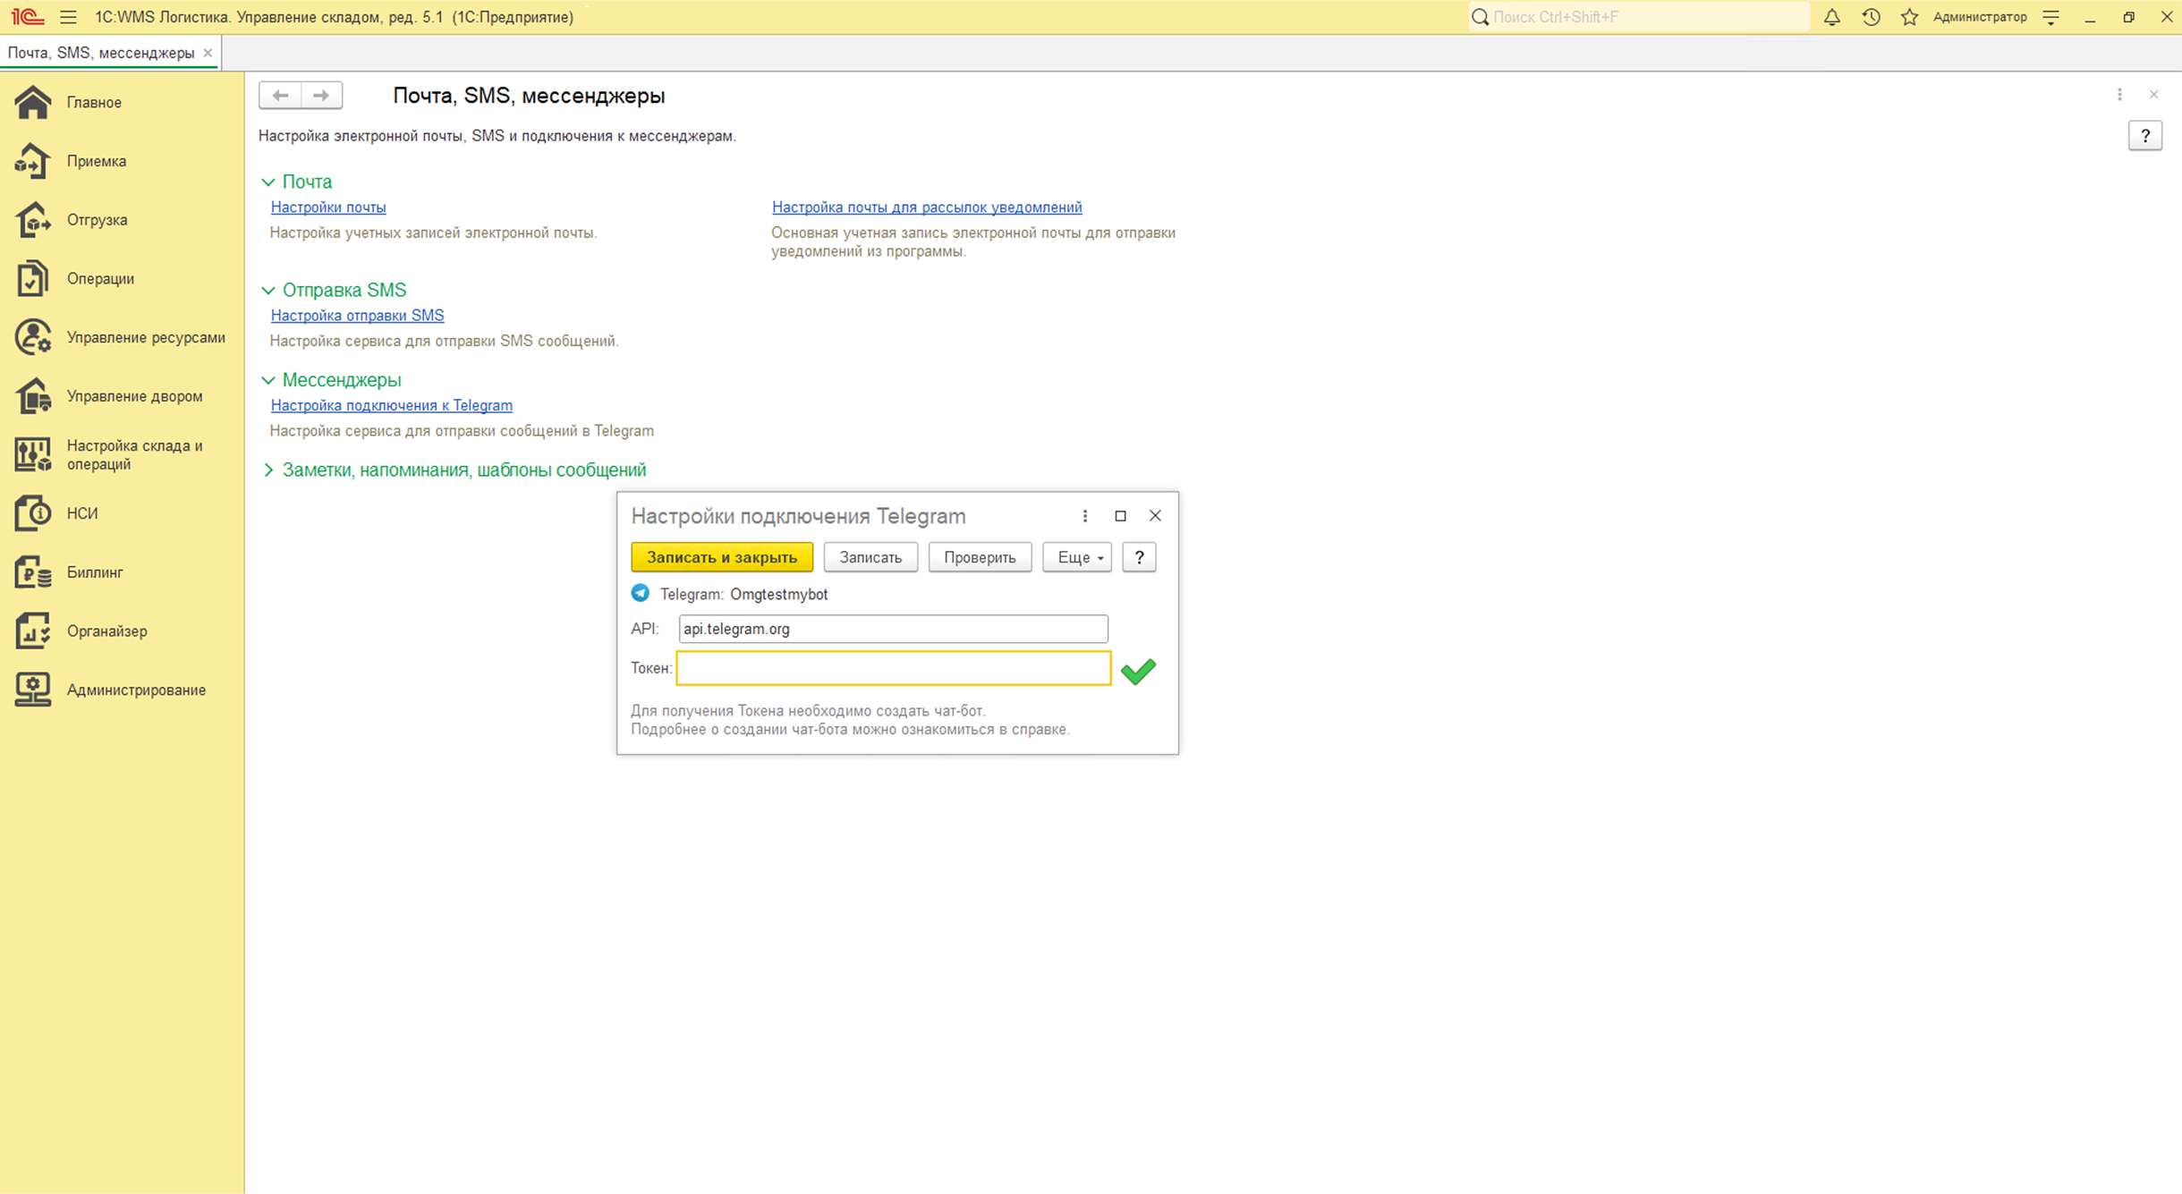The width and height of the screenshot is (2182, 1194).
Task: Open the Отгрузка section icon
Action: (33, 220)
